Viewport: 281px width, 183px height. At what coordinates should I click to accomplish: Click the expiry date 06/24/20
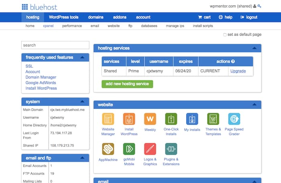[x=183, y=71]
